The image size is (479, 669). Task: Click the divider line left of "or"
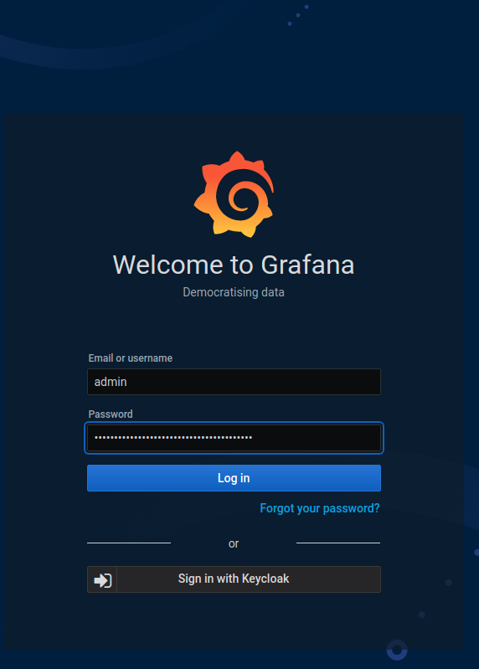click(x=129, y=543)
